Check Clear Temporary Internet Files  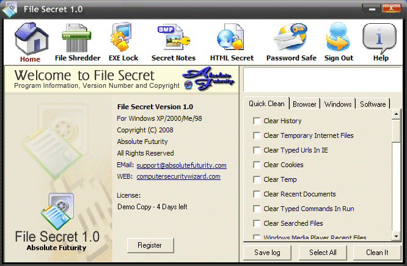click(257, 135)
